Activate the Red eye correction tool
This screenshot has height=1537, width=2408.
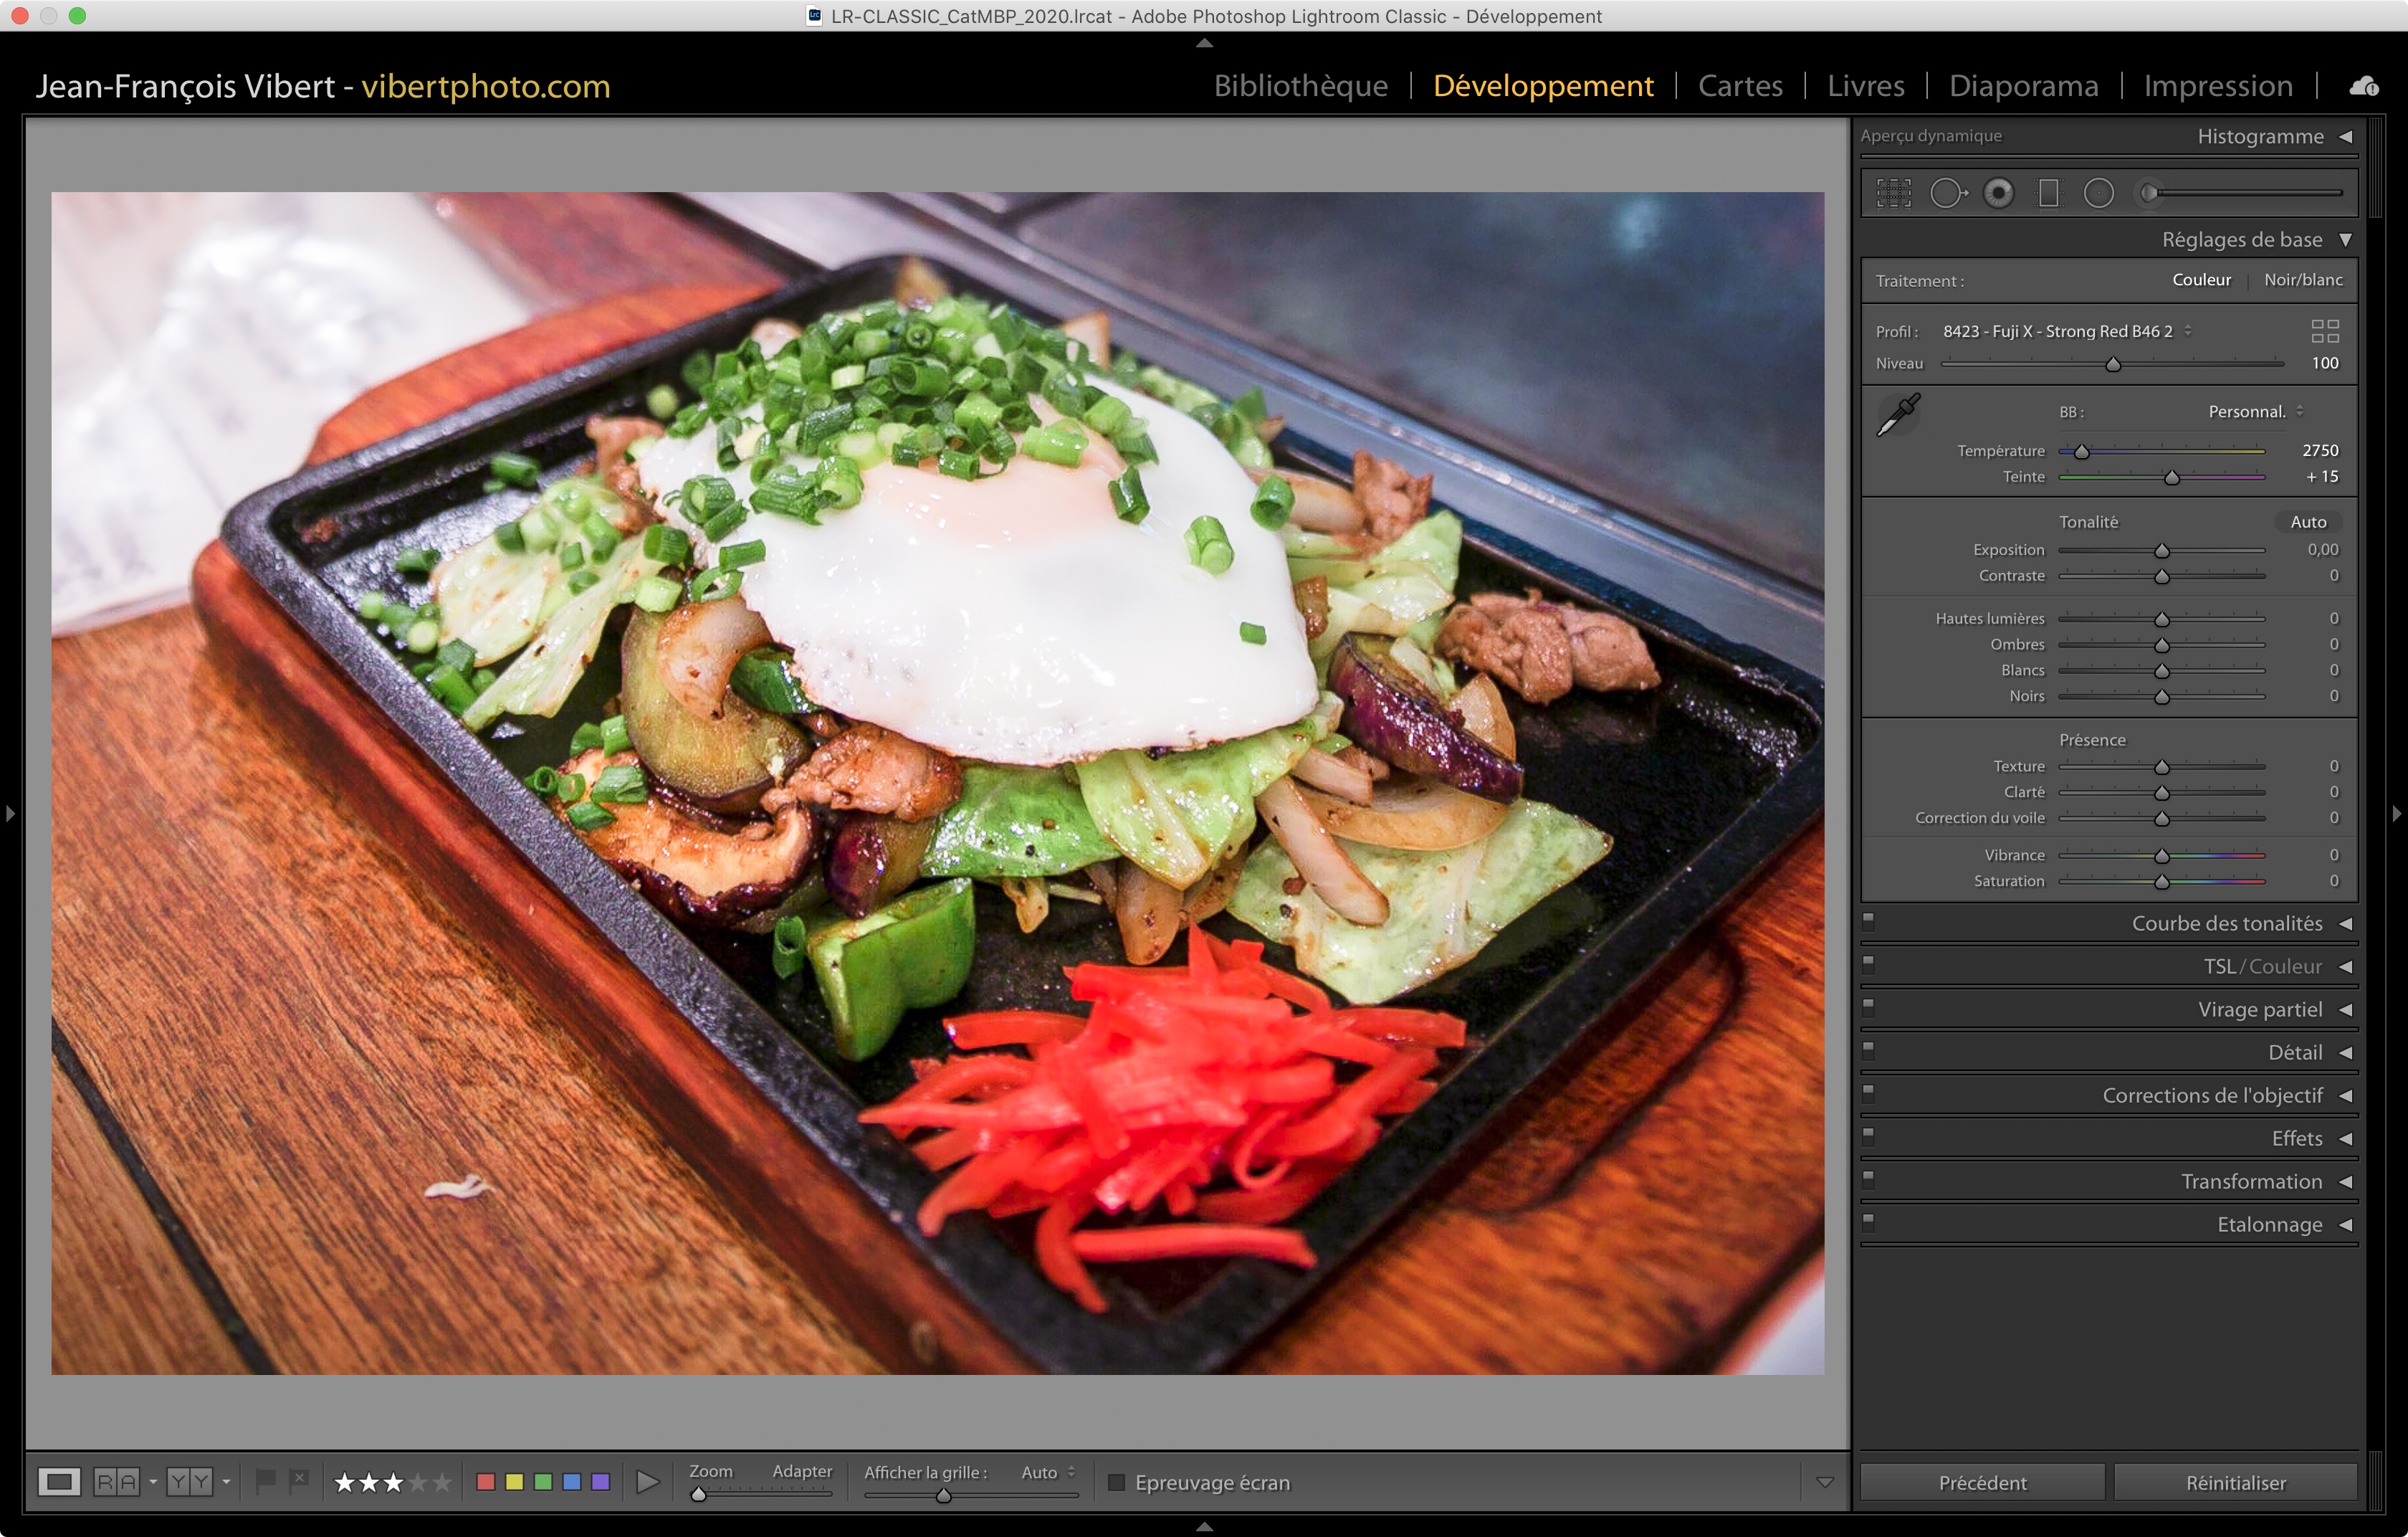click(x=1998, y=193)
